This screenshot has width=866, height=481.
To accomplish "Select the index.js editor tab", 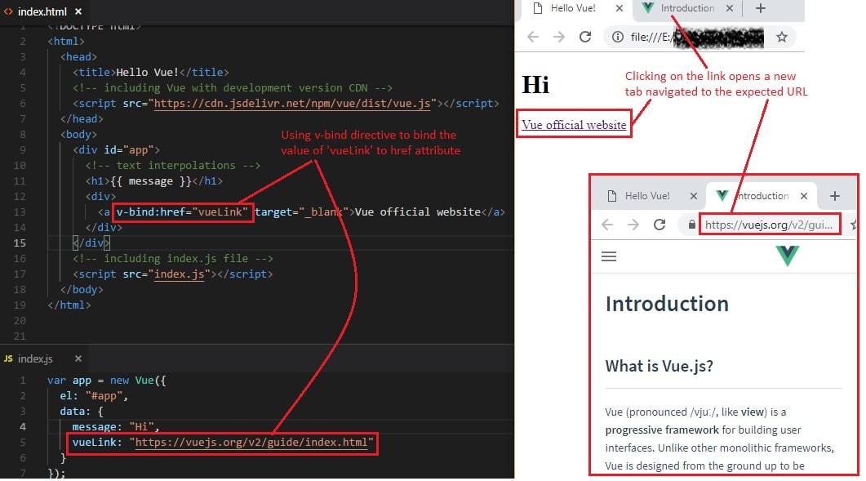I will pos(37,359).
